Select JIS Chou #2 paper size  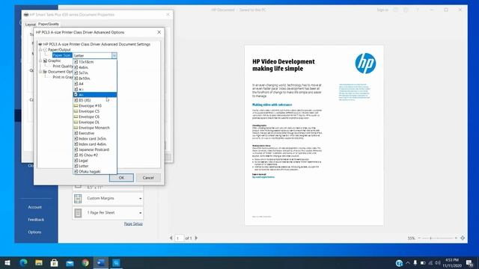[95, 155]
